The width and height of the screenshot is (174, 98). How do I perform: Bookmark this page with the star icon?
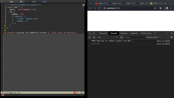(x=155, y=8)
